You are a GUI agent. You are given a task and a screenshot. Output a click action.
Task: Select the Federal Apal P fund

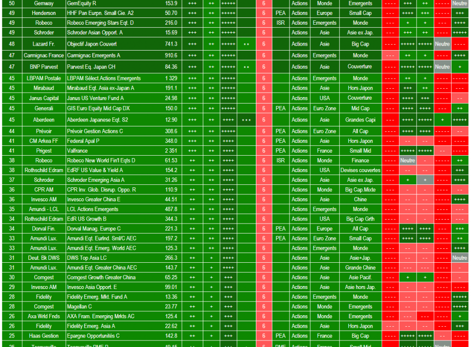click(83, 141)
